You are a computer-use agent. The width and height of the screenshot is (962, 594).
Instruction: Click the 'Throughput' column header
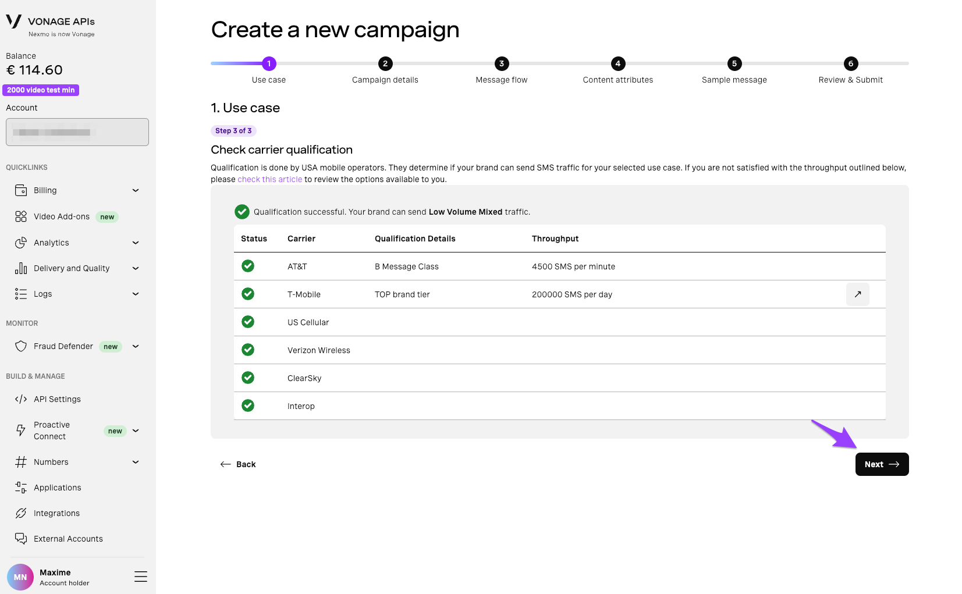tap(555, 239)
